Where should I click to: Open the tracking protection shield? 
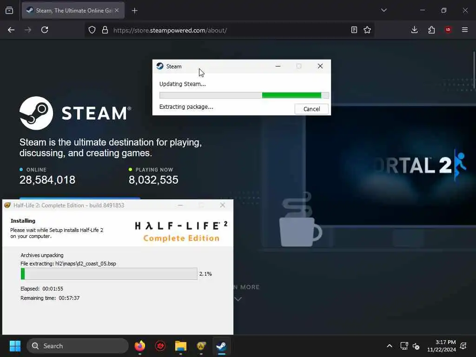92,30
